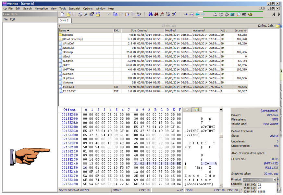Click the New file toolbar icon
This screenshot has width=283, height=195.
[63, 14]
